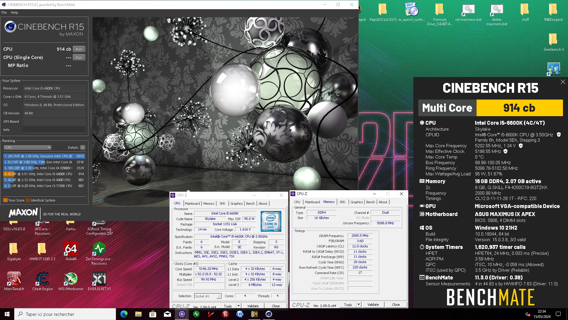Image resolution: width=568 pixels, height=320 pixels.
Task: Click the taskbar search box
Action: [65, 314]
